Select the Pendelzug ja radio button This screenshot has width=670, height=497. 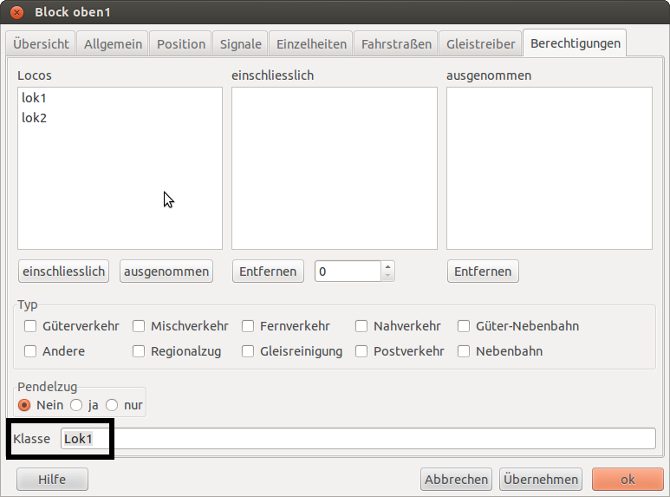click(x=76, y=405)
